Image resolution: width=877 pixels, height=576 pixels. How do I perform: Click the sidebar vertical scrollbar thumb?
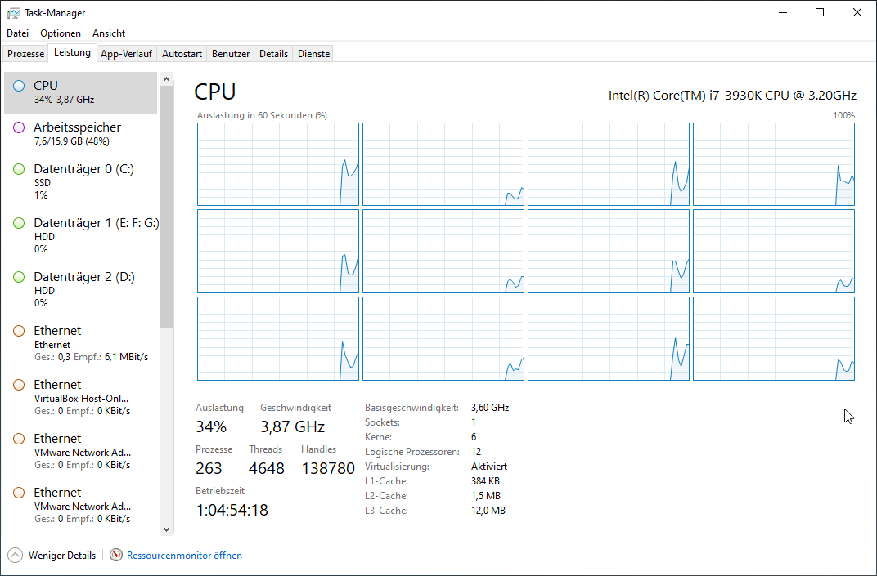pos(167,204)
